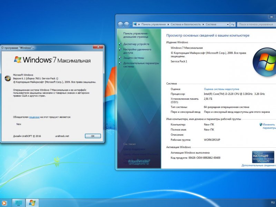Open 'Диспетчер устройств' from the sidebar

point(136,44)
